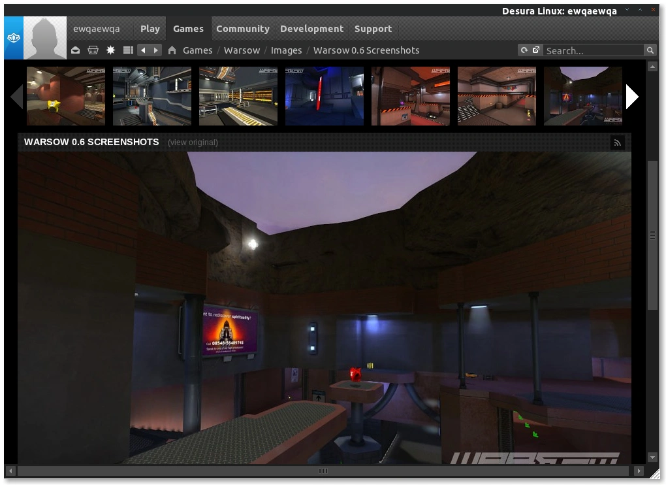Click the starburst updates icon
Screen dimensions: 666x485
(x=110, y=50)
